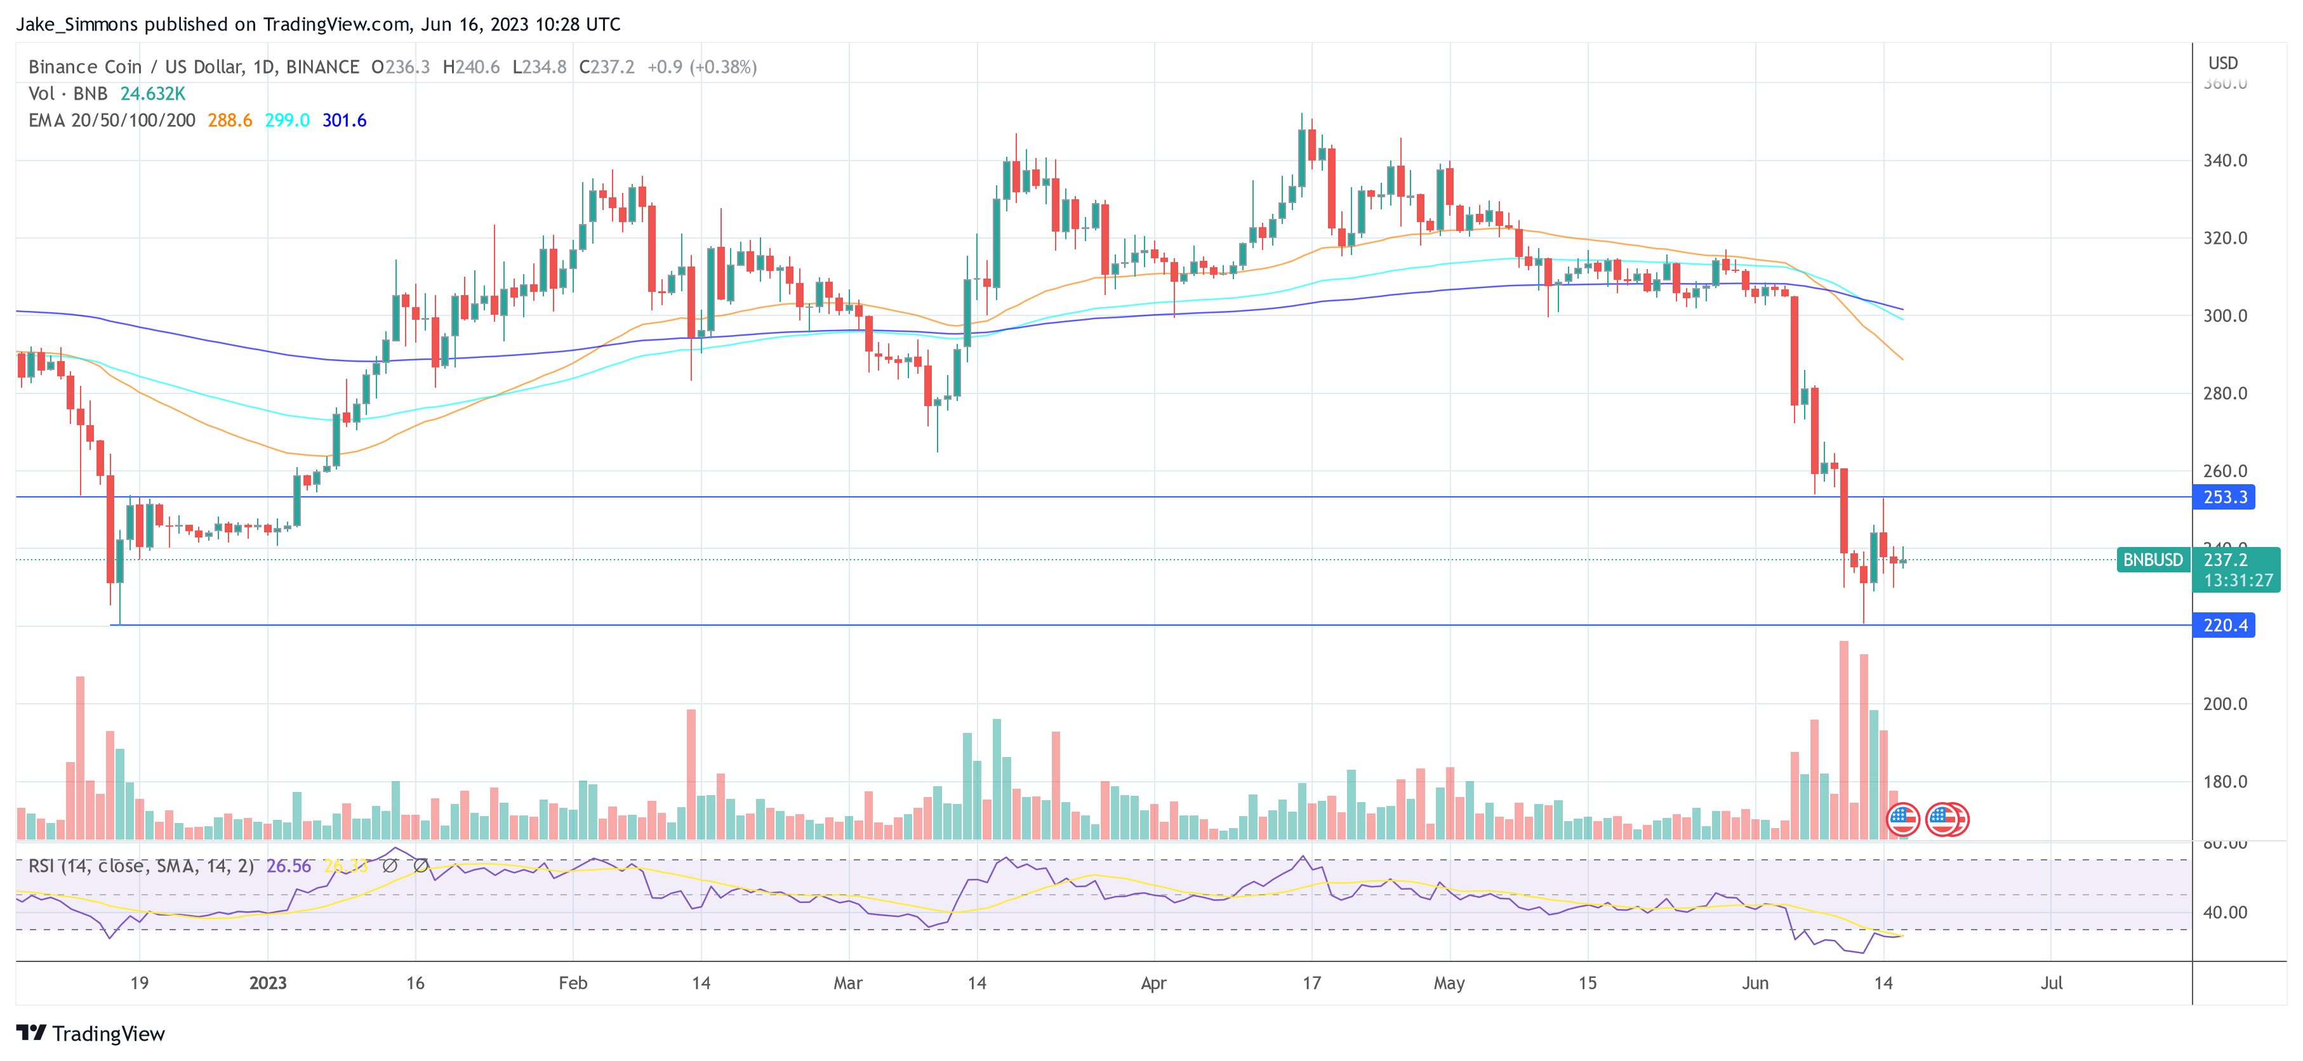This screenshot has width=2303, height=1061.
Task: Click the purple RSI value 26.56
Action: [x=289, y=866]
